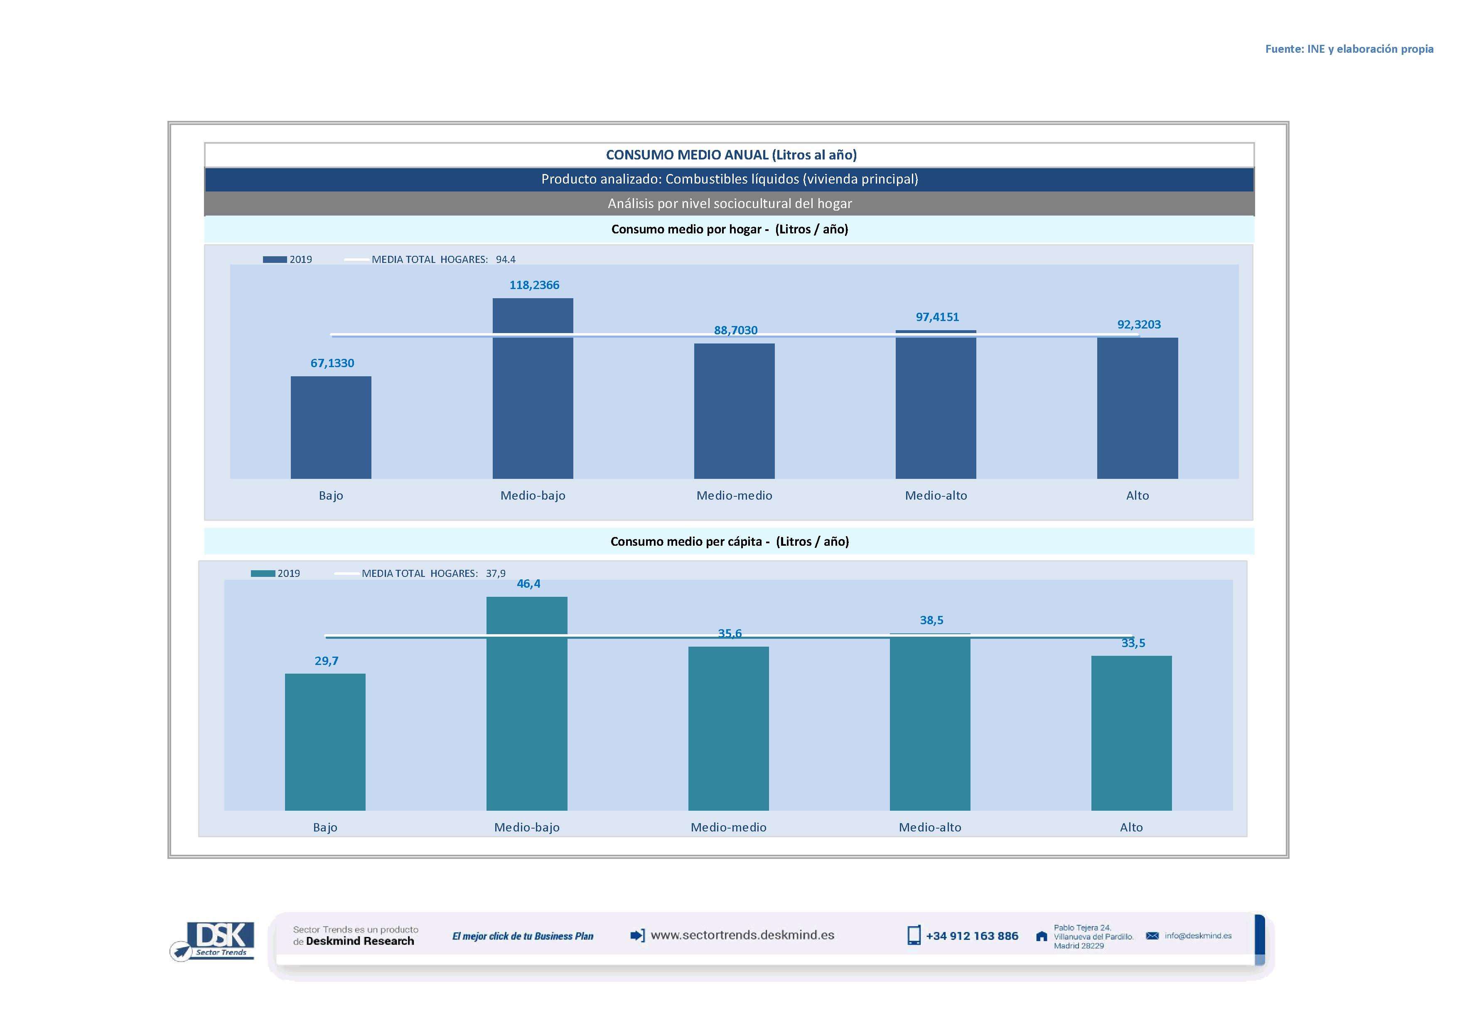Screen dimensions: 1457x1030
Task: Click the house address icon in footer
Action: click(1042, 937)
